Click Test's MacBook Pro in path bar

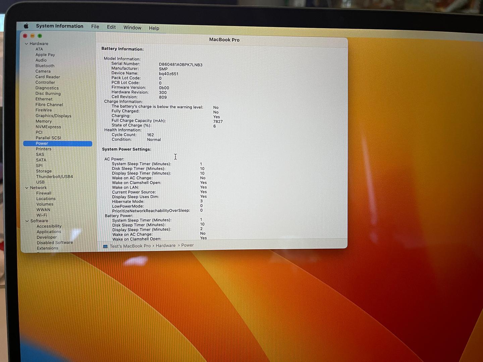click(130, 246)
